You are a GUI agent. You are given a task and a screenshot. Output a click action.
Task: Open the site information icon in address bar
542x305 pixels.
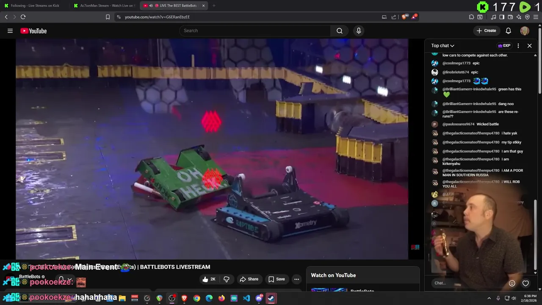(119, 17)
